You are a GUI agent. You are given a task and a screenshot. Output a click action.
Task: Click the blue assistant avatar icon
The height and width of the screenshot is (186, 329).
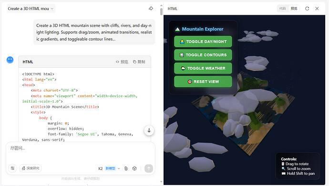[x=10, y=60]
